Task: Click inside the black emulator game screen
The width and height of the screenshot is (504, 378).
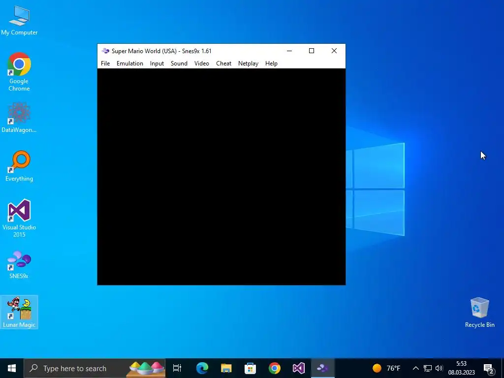Action: tap(221, 177)
